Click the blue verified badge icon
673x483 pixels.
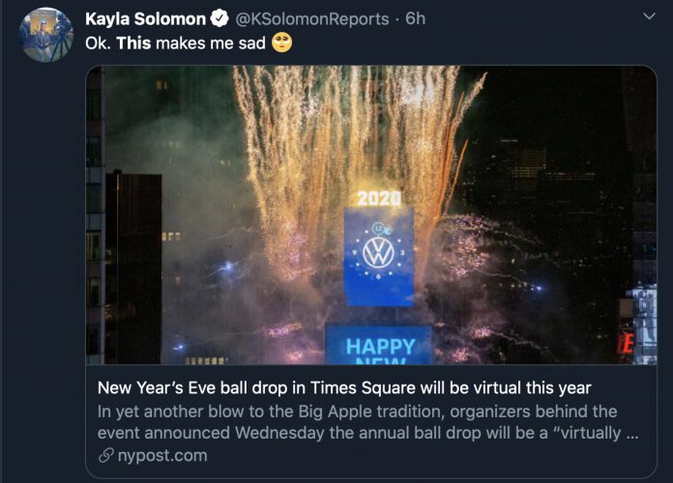tap(219, 19)
